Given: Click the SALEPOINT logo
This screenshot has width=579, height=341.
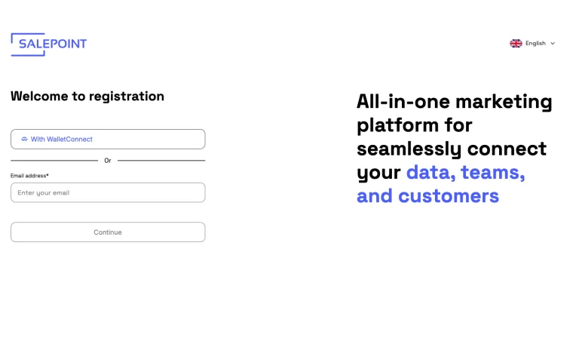Looking at the screenshot, I should (49, 45).
